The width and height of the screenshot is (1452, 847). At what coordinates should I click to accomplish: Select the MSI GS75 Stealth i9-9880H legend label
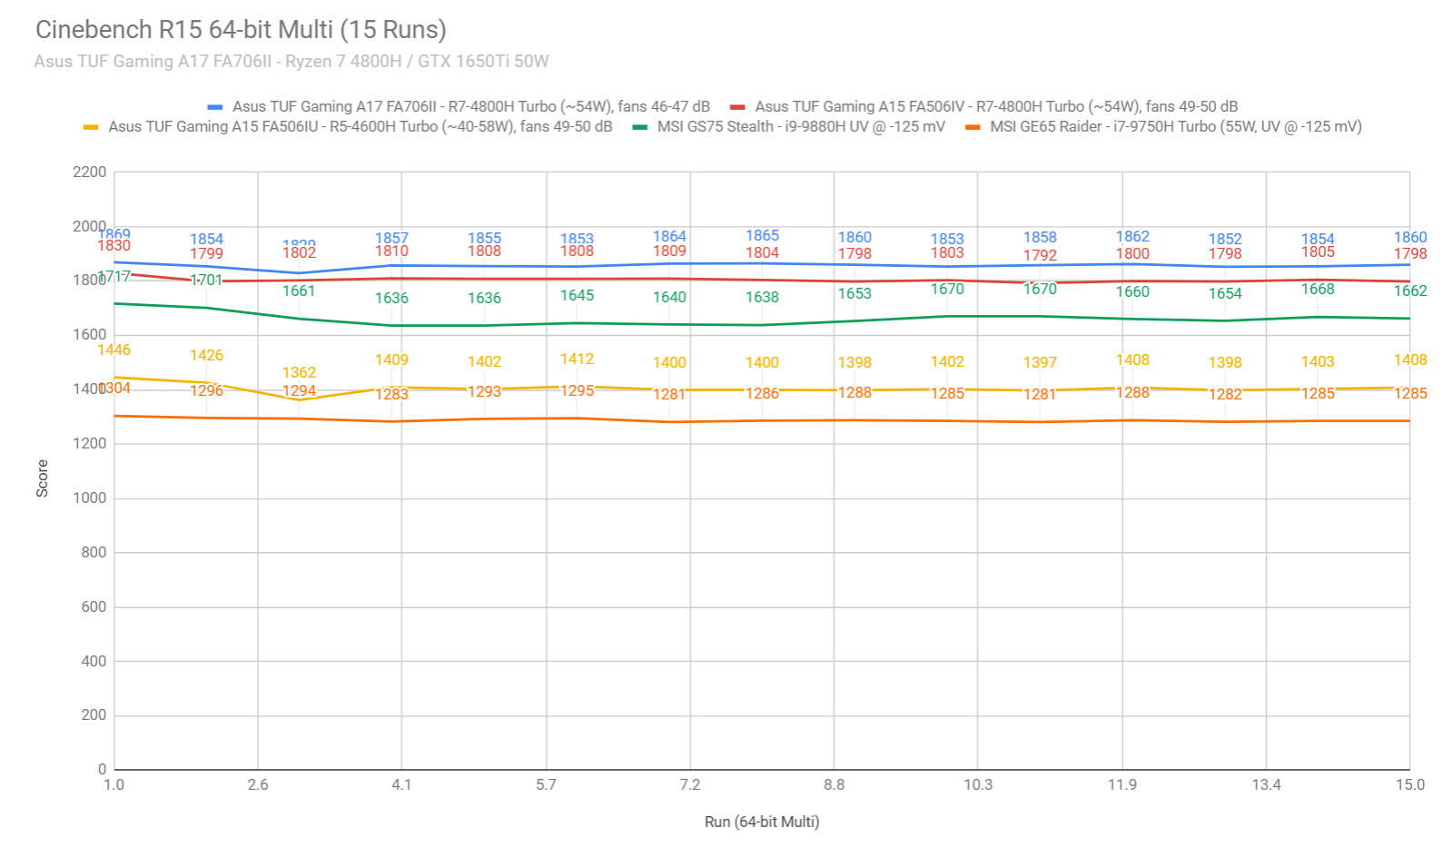tap(801, 127)
